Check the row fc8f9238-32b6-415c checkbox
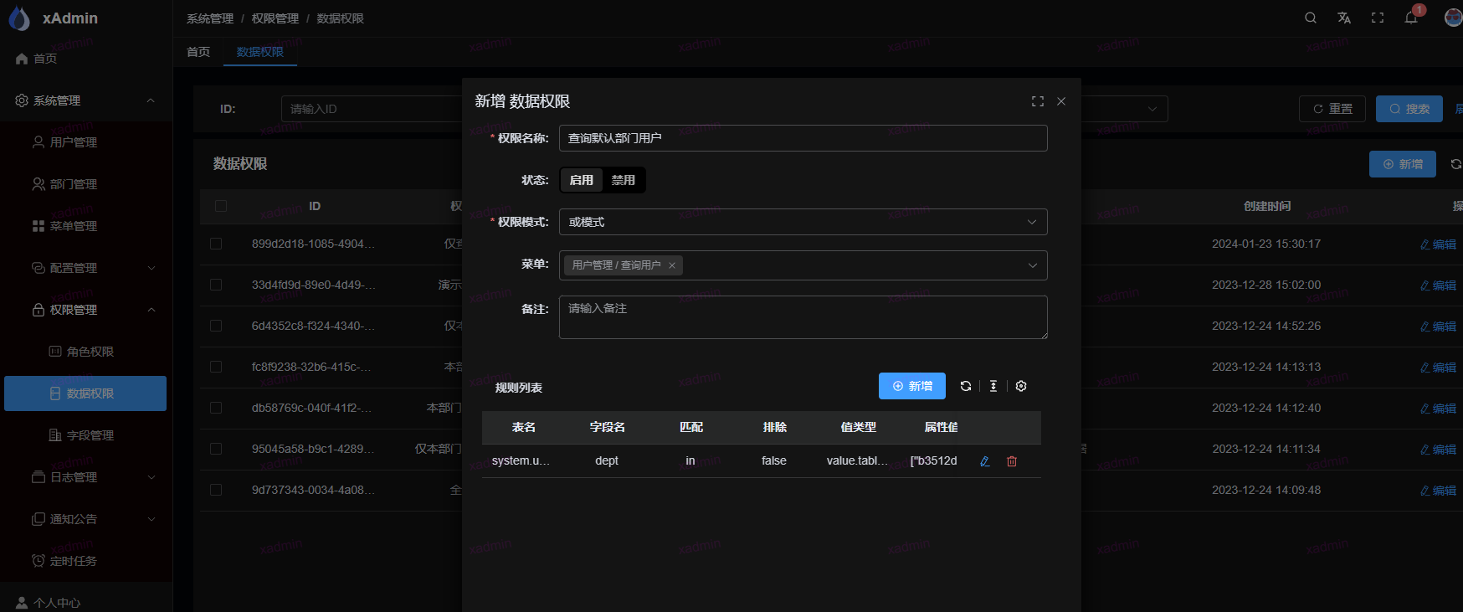Image resolution: width=1463 pixels, height=612 pixels. coord(216,367)
